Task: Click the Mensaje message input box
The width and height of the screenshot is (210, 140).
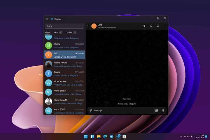Action: pos(124,111)
